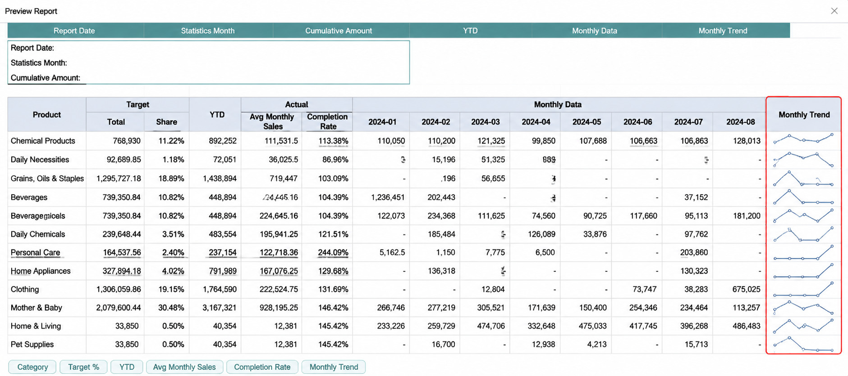Click the Monthly Trend button at bottom
Image resolution: width=848 pixels, height=376 pixels.
334,367
